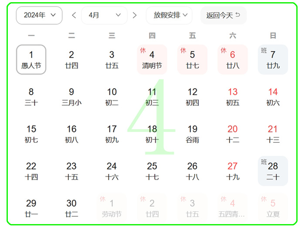Select April 28 makeup workday
This screenshot has height=228, width=305.
point(273,171)
